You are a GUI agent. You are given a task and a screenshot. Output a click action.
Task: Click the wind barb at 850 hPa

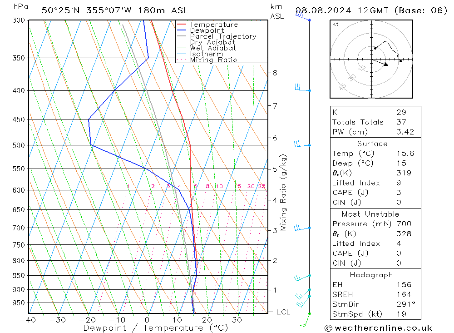click(302, 278)
